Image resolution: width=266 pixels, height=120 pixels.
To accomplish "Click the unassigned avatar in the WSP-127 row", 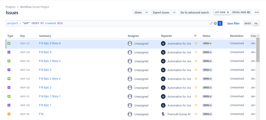I will point(130,43).
